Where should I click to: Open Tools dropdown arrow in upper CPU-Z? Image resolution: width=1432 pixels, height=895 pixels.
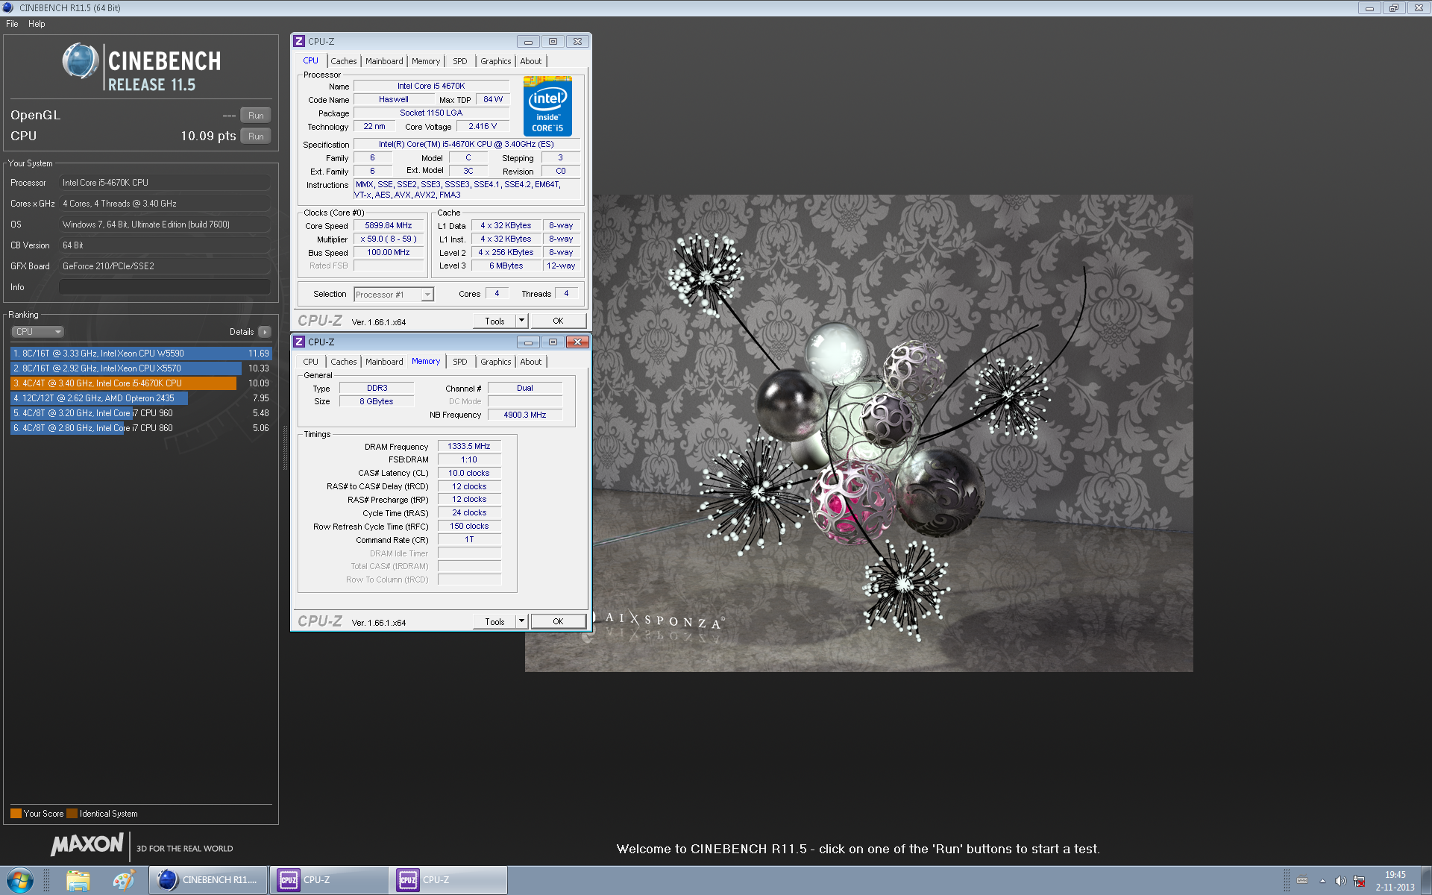point(521,321)
